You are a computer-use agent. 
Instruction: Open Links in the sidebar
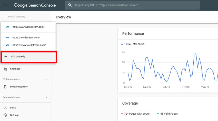coord(26,108)
